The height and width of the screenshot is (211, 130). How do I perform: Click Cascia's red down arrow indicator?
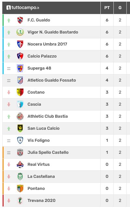(x=9, y=104)
